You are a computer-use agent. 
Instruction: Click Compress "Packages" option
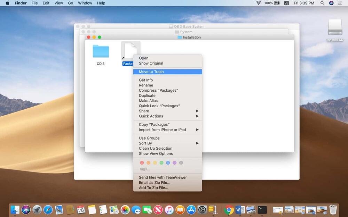158,90
